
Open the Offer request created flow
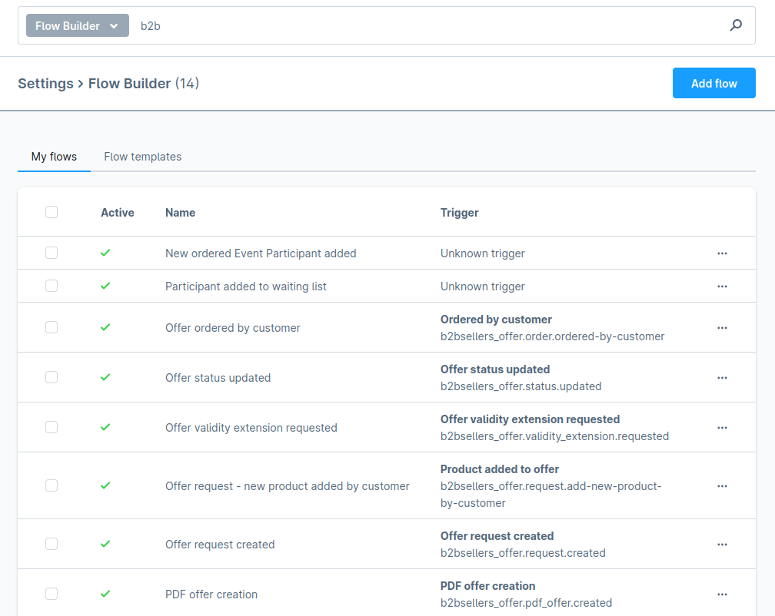[x=220, y=545]
